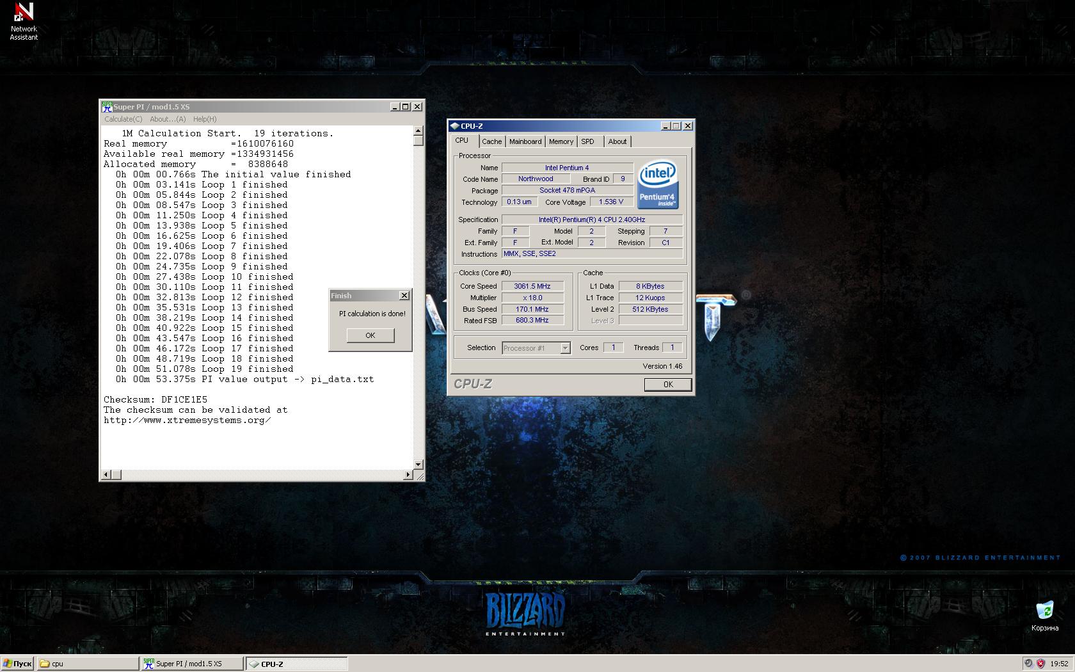Minimize the CPU-Z window

(x=665, y=126)
